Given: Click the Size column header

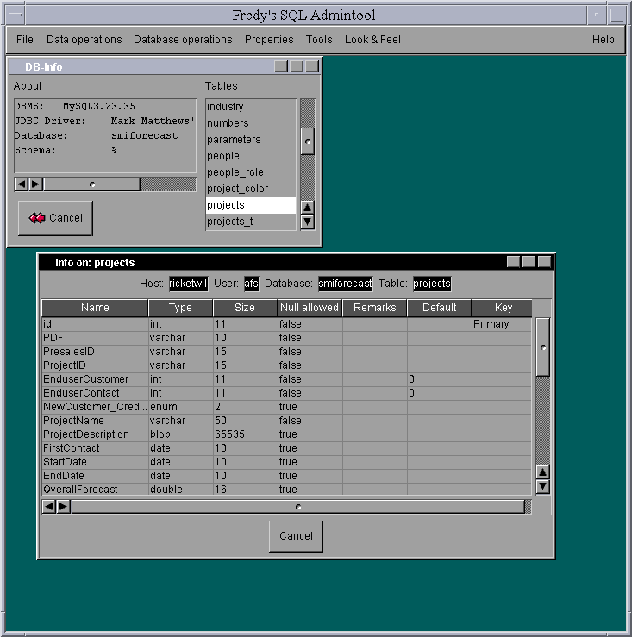Looking at the screenshot, I should [245, 308].
